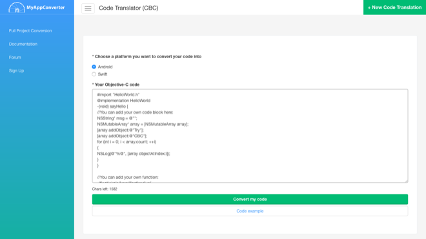The width and height of the screenshot is (426, 239).
Task: Click the NSMutableArray declaration line
Action: 143,124
